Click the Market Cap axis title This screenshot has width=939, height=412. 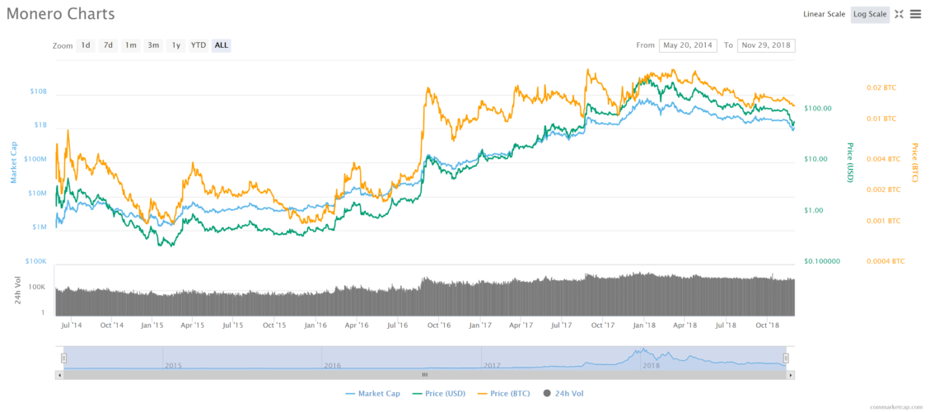14,162
